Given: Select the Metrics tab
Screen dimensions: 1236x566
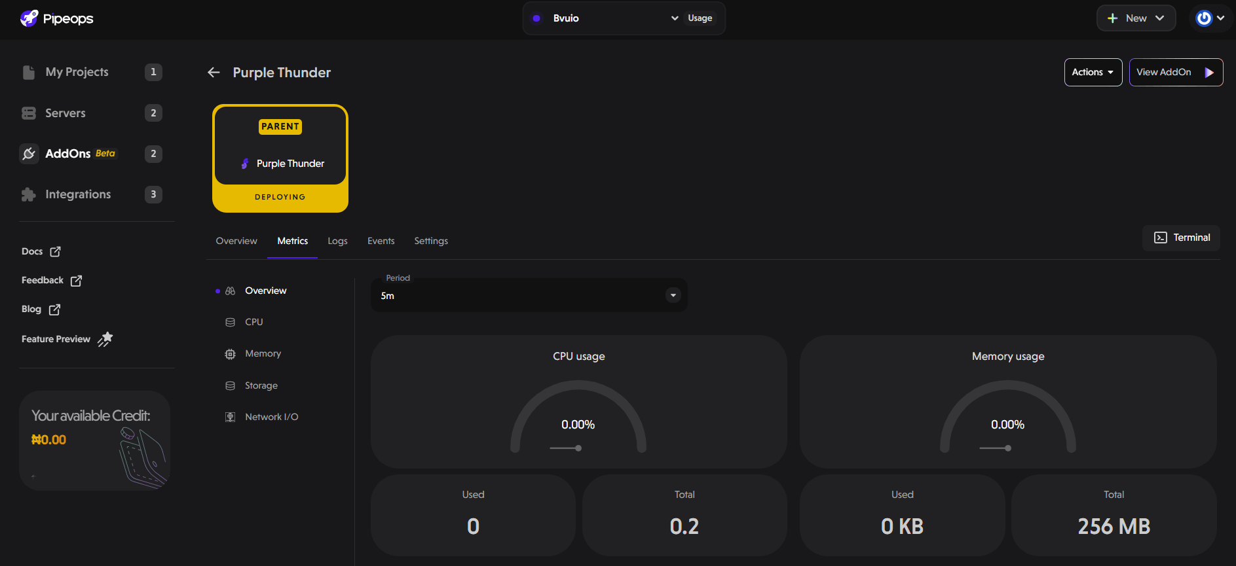Looking at the screenshot, I should (292, 241).
